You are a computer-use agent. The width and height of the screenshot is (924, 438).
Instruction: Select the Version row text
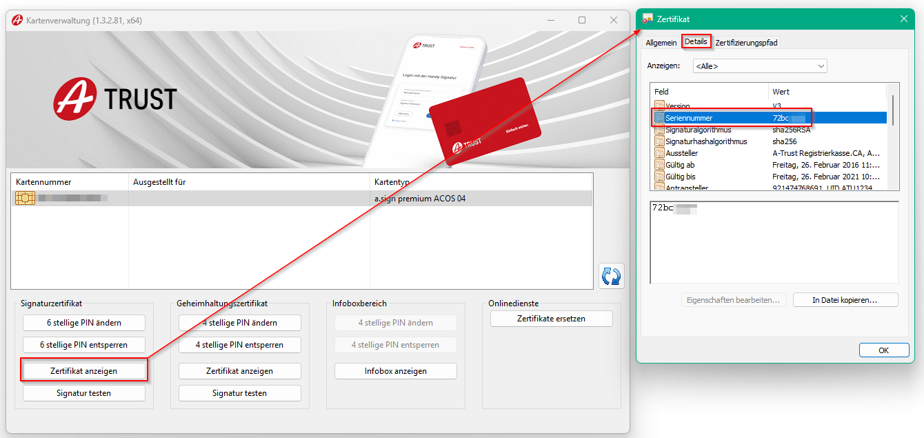678,106
